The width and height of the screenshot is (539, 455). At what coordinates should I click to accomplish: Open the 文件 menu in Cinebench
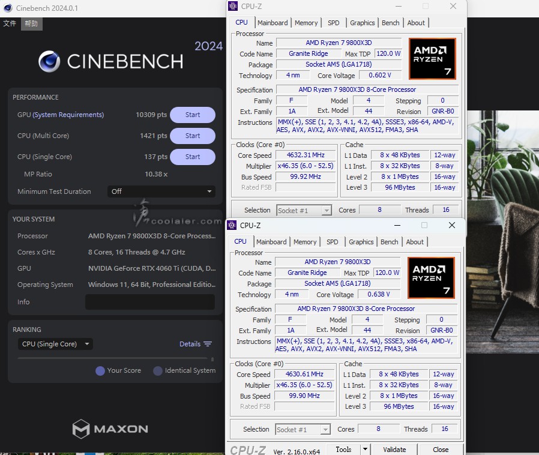coord(10,23)
